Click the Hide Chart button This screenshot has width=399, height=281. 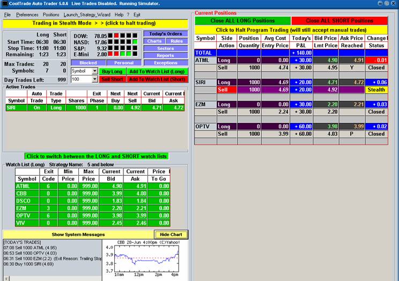coord(171,235)
